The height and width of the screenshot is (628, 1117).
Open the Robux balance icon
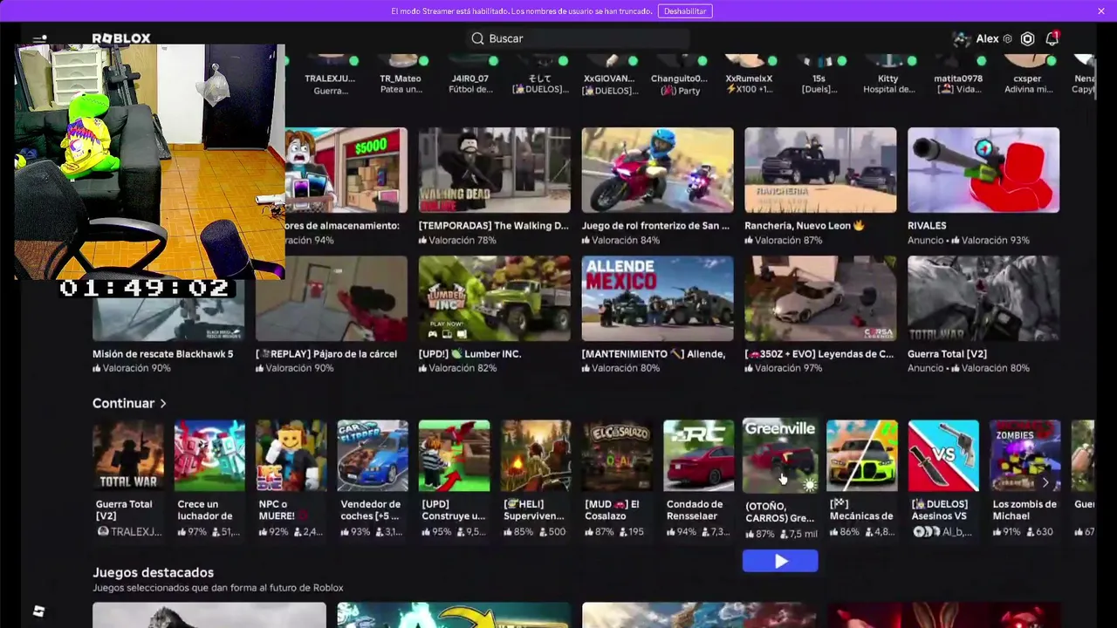(x=1027, y=38)
